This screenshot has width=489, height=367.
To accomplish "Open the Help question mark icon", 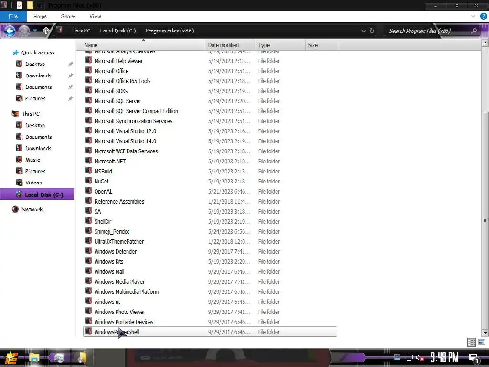I will 484,16.
